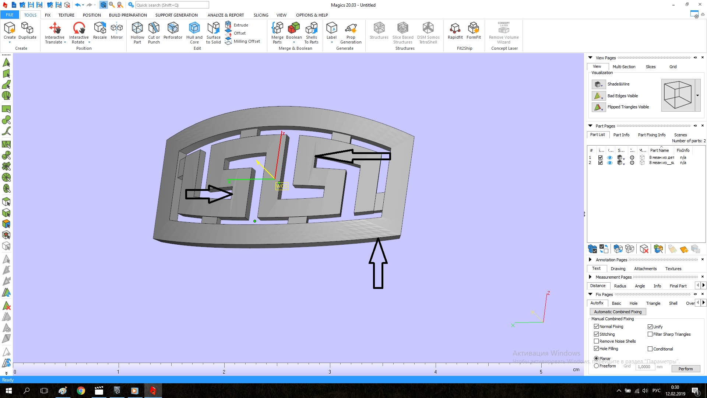Click the Perform button
Screen dimensions: 707x398
click(685, 369)
